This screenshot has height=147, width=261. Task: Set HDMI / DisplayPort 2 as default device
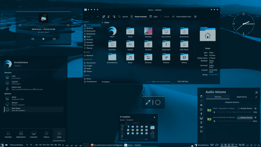(x=245, y=108)
